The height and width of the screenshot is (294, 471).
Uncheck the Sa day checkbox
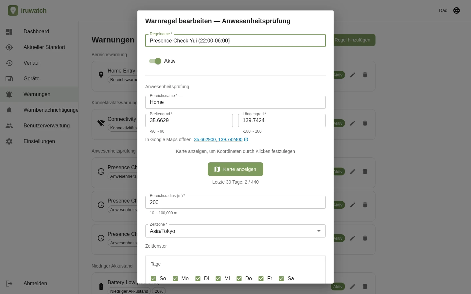281,279
